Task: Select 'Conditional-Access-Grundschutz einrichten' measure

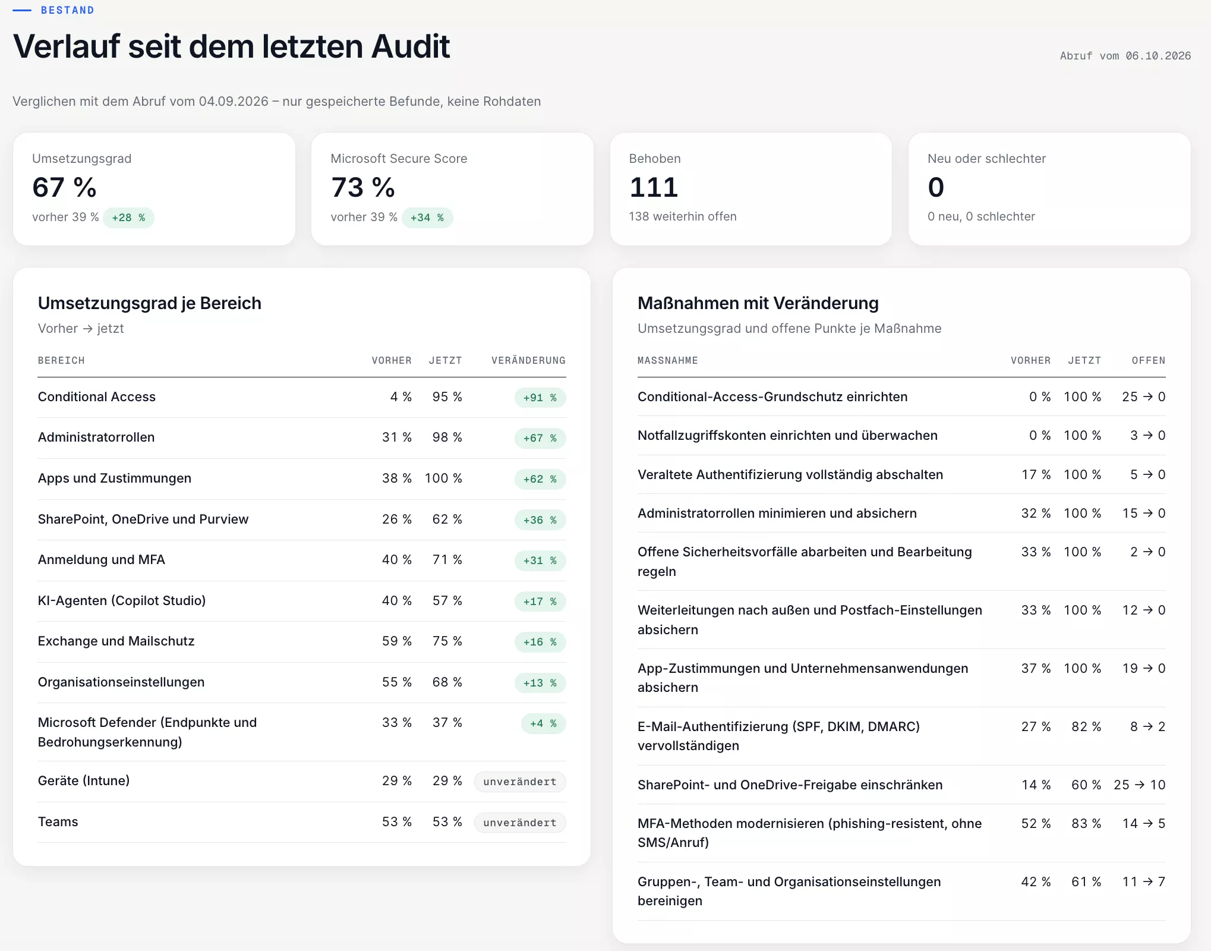Action: click(x=772, y=396)
